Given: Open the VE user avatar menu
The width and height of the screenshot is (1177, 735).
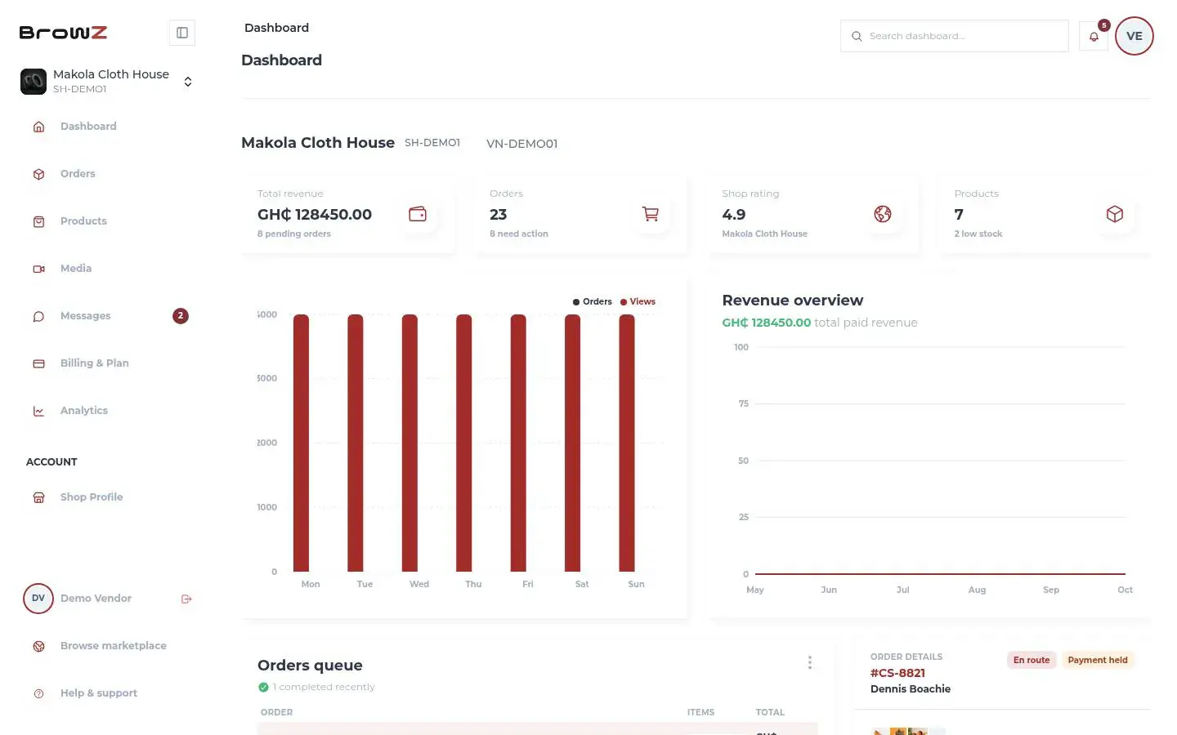Looking at the screenshot, I should (x=1134, y=36).
